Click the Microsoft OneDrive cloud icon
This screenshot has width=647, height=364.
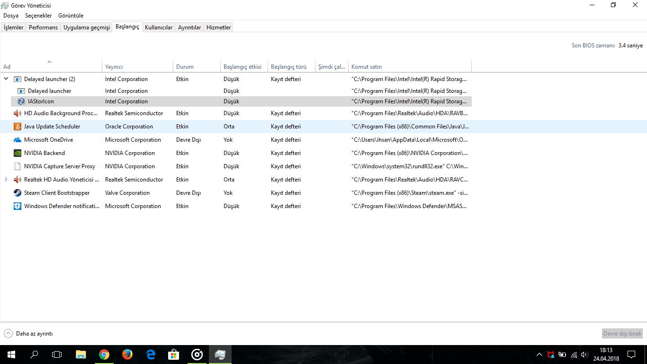tap(18, 140)
